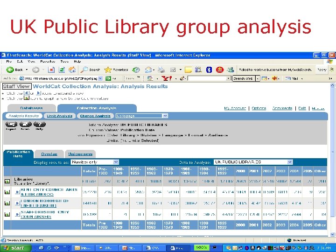Click the green Go arrow next to address bar

[x=108, y=78]
